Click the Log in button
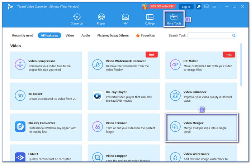Screen dimensions: 251x164 tap(186, 7)
